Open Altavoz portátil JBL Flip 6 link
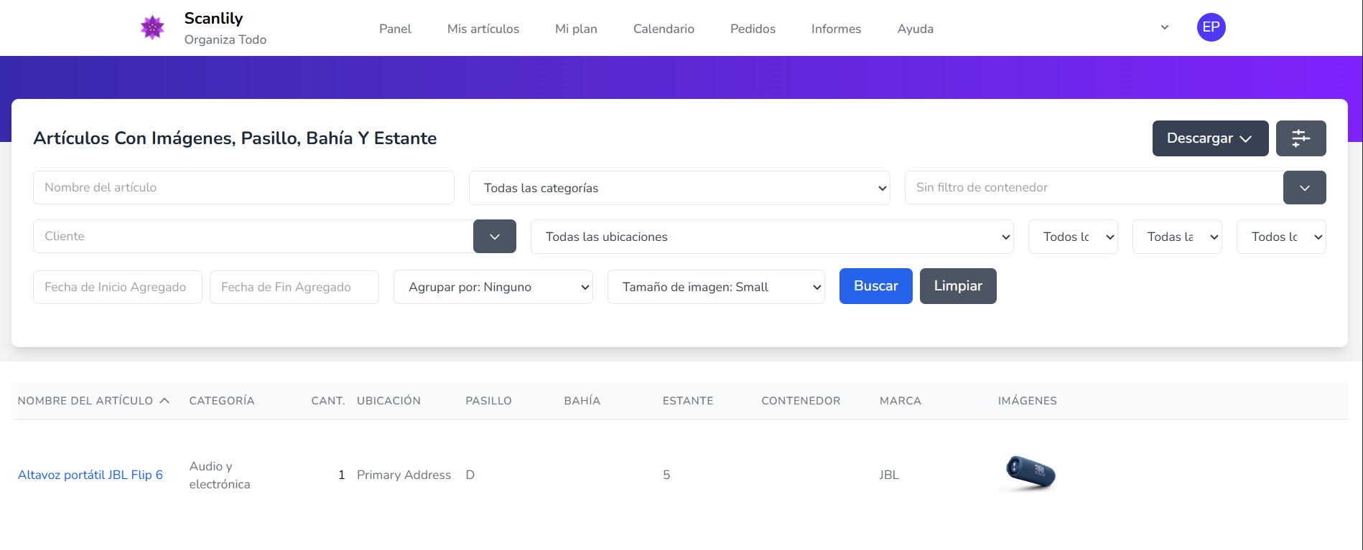 tap(90, 475)
